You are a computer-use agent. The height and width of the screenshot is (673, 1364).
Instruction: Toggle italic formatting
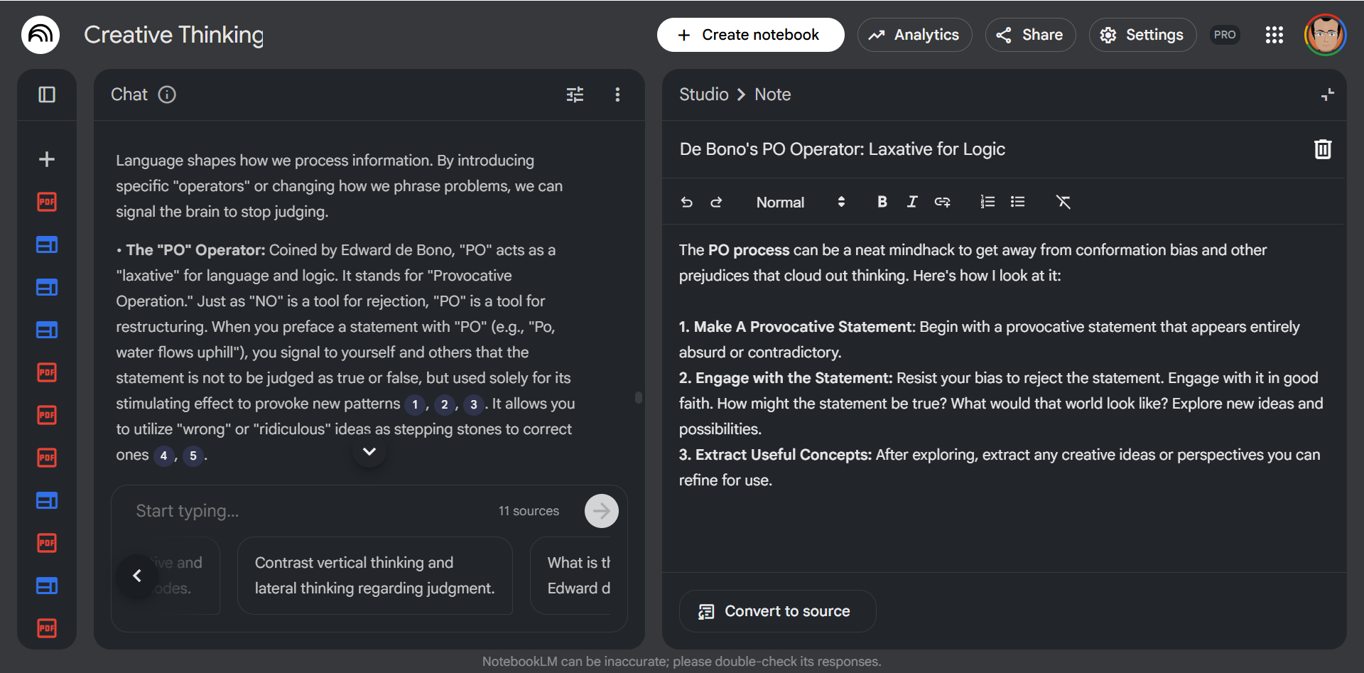[912, 203]
